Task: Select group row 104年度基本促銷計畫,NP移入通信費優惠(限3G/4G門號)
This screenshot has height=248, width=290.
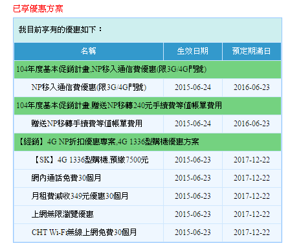Action: pos(148,69)
